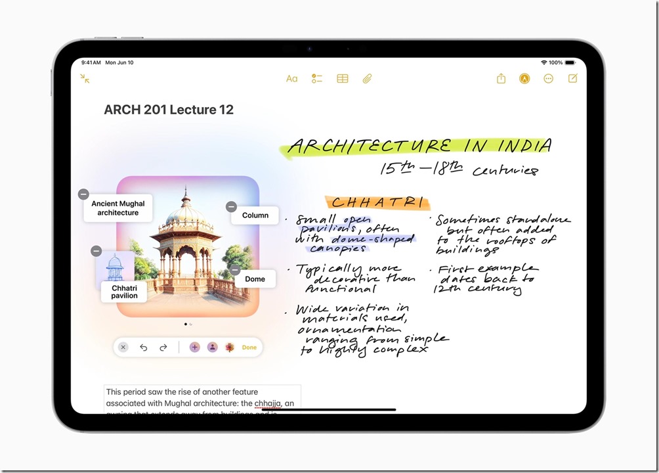Image resolution: width=659 pixels, height=473 pixels.
Task: Open the Aa text format options
Action: click(x=292, y=79)
